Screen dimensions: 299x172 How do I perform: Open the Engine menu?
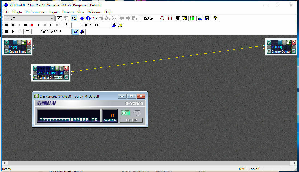click(x=54, y=12)
